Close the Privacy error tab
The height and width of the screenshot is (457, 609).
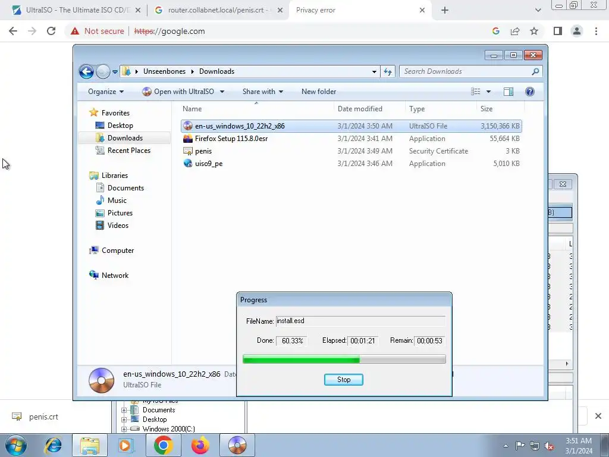click(422, 10)
